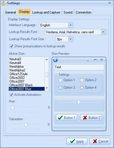Select the Office2003 skin
The width and height of the screenshot is (114, 148).
[27, 78]
